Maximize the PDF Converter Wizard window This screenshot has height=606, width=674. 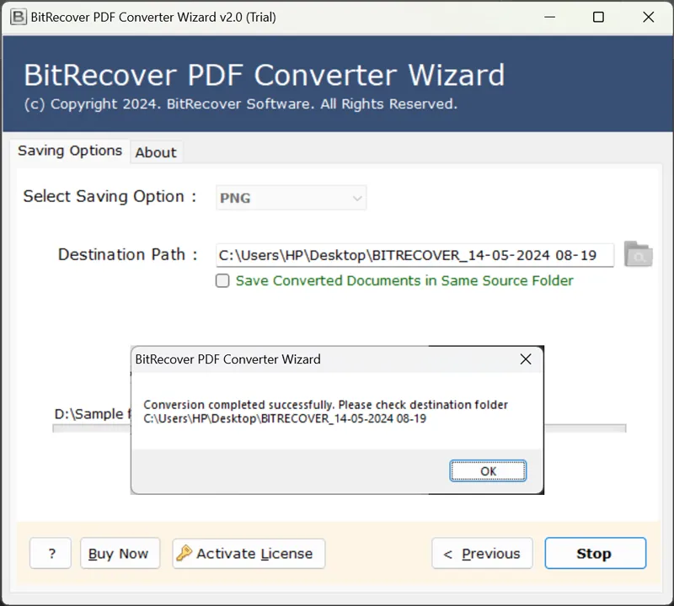click(598, 17)
